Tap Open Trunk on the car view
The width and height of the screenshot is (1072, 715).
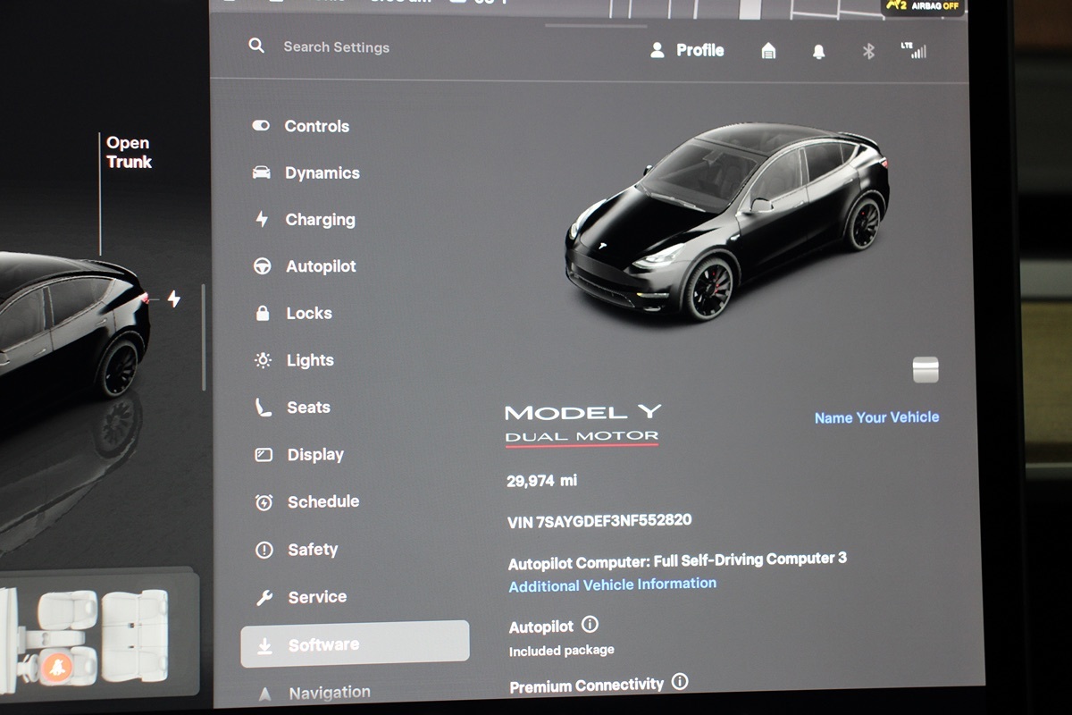pyautogui.click(x=129, y=153)
